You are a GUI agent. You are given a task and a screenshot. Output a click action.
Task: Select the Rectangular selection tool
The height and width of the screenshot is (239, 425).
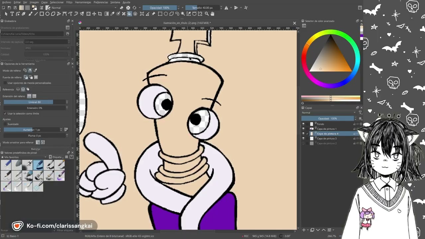(x=160, y=14)
